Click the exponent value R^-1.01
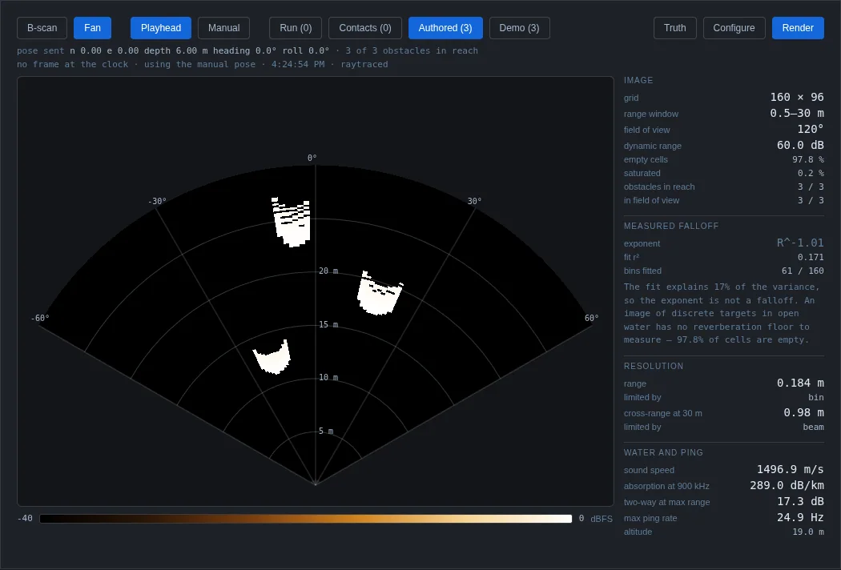This screenshot has width=841, height=570. click(x=800, y=243)
